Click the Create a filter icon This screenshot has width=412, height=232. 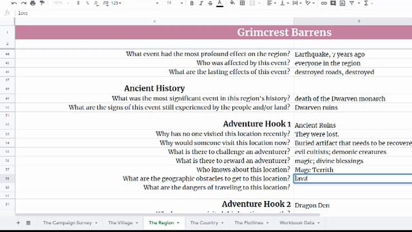point(352,3)
